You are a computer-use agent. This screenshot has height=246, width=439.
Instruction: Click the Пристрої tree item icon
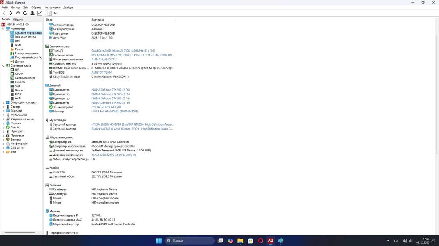point(7,131)
